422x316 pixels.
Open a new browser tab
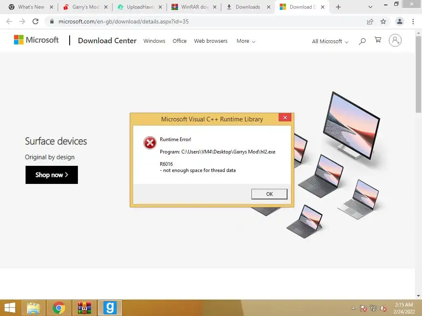click(x=338, y=7)
